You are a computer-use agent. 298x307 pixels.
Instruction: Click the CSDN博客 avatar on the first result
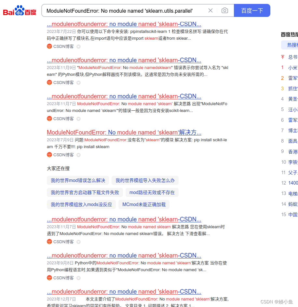pyautogui.click(x=49, y=46)
